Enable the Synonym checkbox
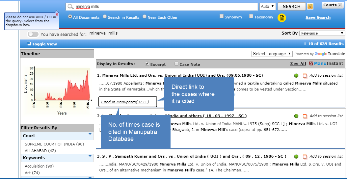The image size is (347, 179). click(222, 16)
